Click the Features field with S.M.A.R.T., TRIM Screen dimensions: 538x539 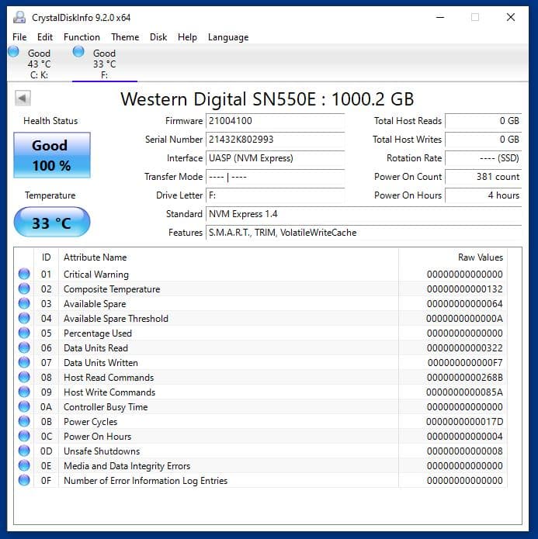364,233
